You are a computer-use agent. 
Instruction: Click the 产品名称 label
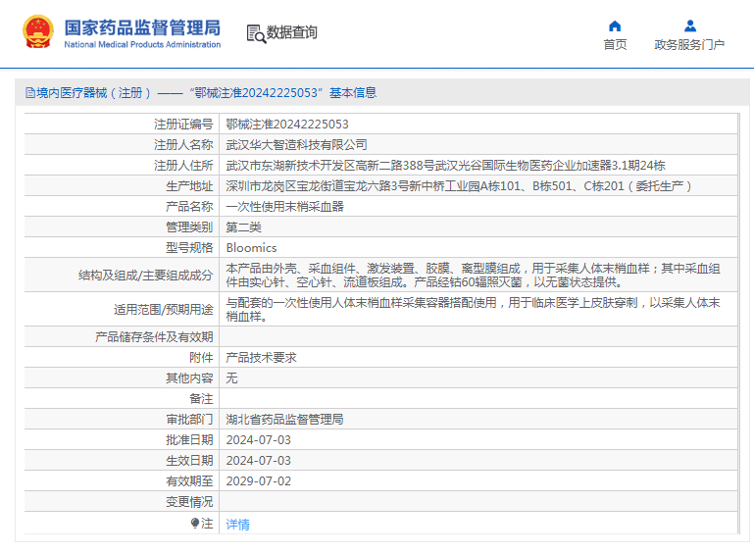pyautogui.click(x=189, y=207)
